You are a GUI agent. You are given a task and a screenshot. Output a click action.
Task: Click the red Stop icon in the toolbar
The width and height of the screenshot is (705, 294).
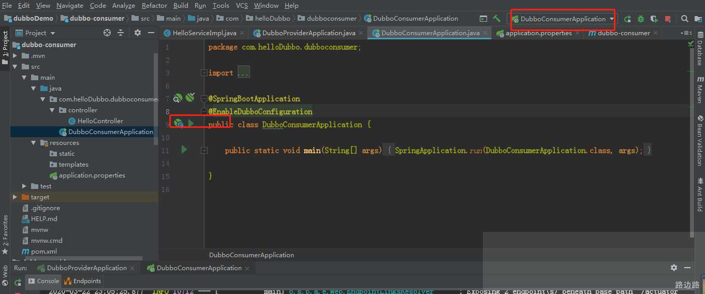668,19
